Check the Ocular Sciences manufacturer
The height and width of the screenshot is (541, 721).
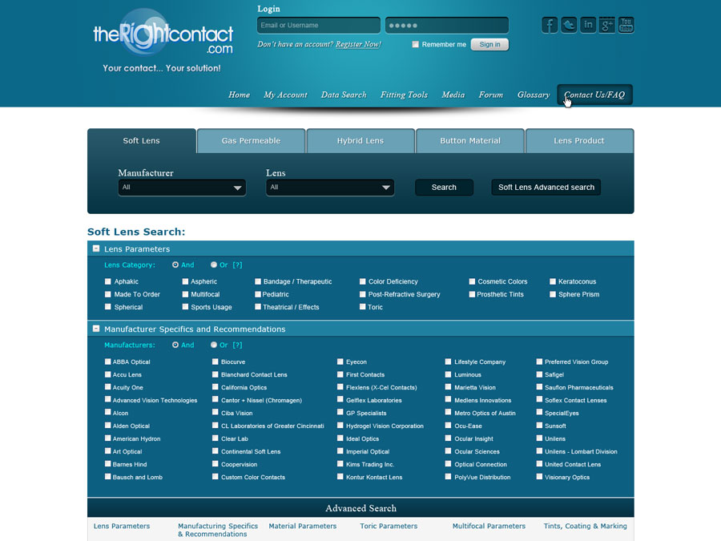pyautogui.click(x=449, y=450)
